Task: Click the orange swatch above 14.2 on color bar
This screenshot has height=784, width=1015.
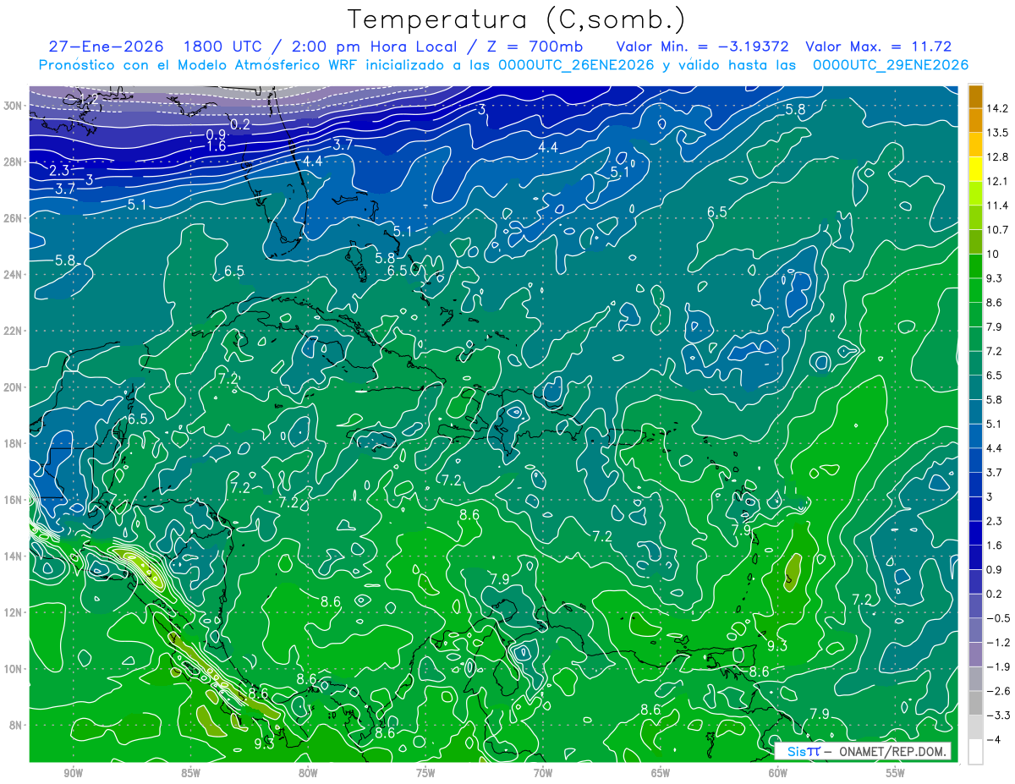Action: 975,96
